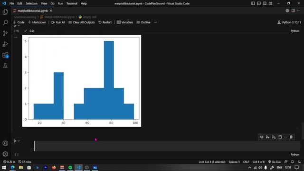Viewport: 304px width, 171px height.
Task: Restart the notebook kernel
Action: 105,22
